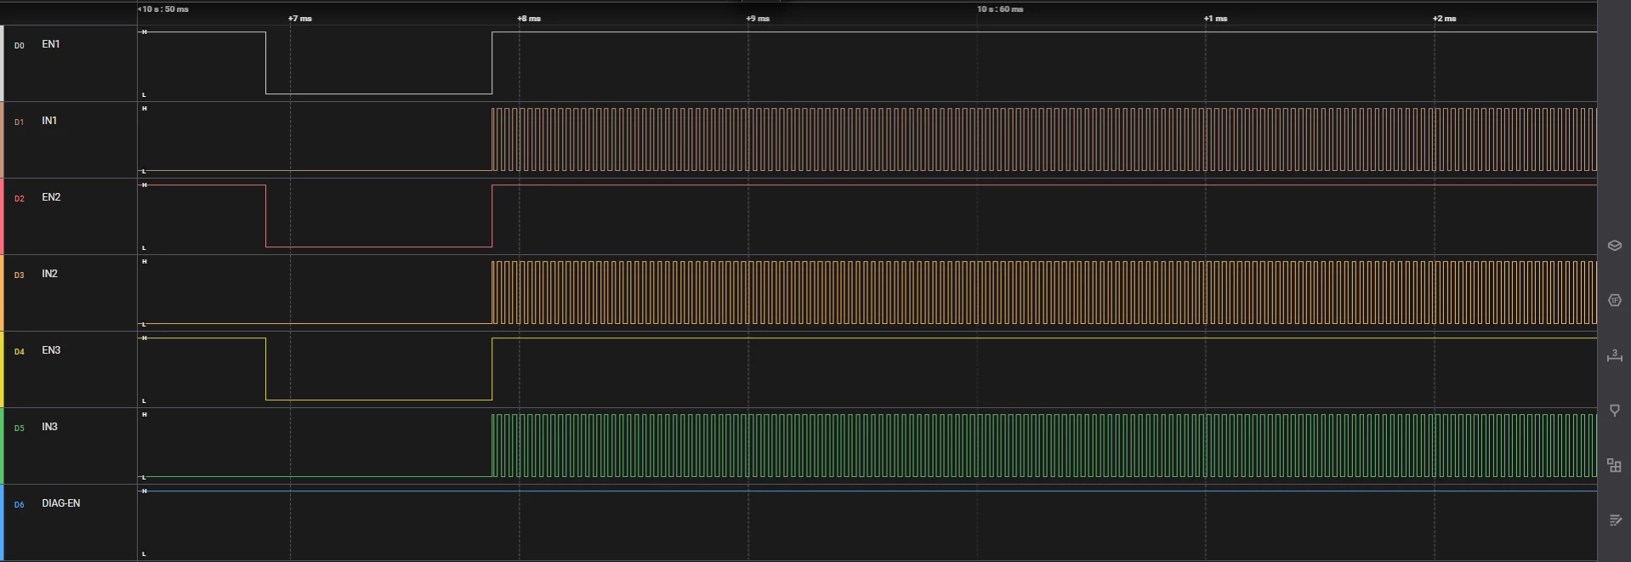Click the D1 channel number

point(20,122)
